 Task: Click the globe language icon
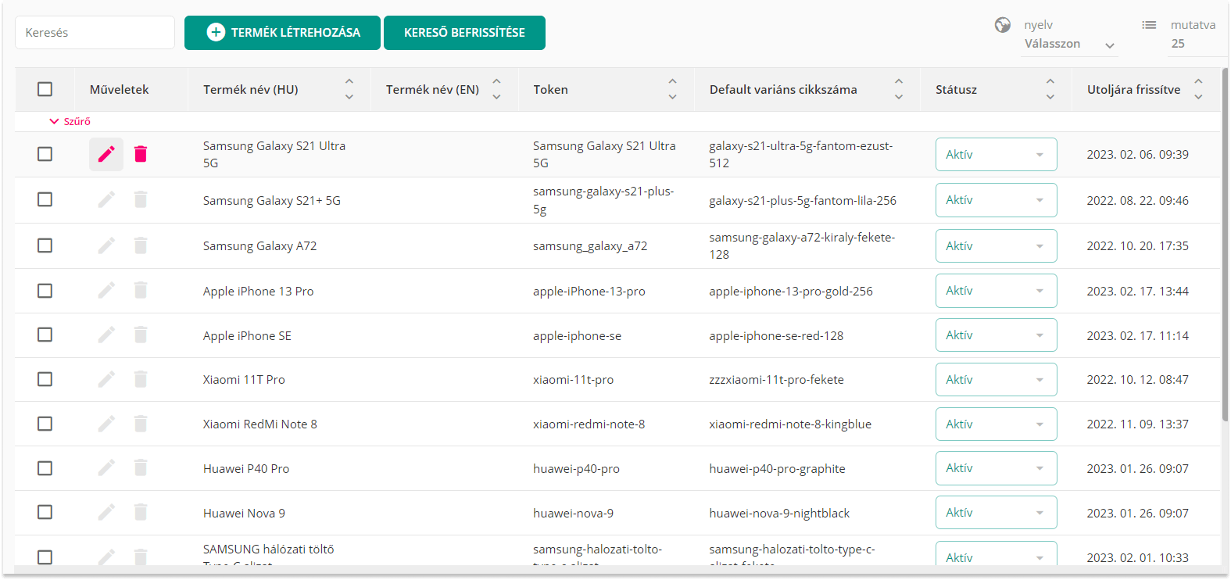[1003, 25]
